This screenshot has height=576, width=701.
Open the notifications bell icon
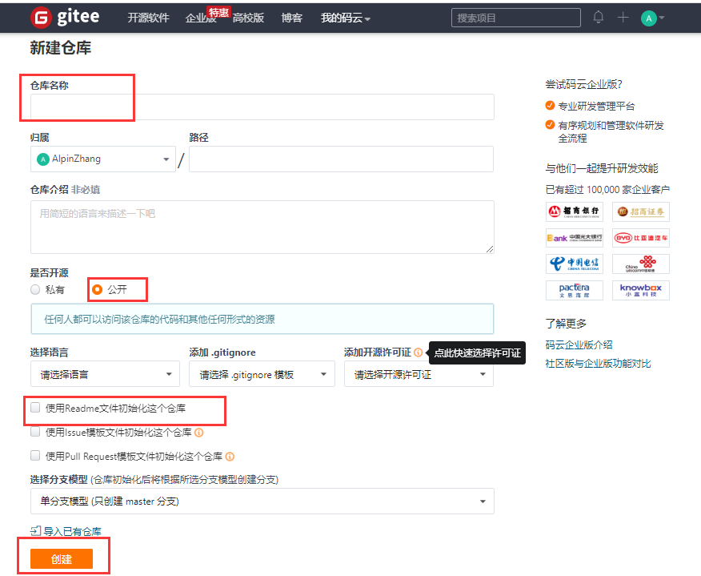(599, 18)
